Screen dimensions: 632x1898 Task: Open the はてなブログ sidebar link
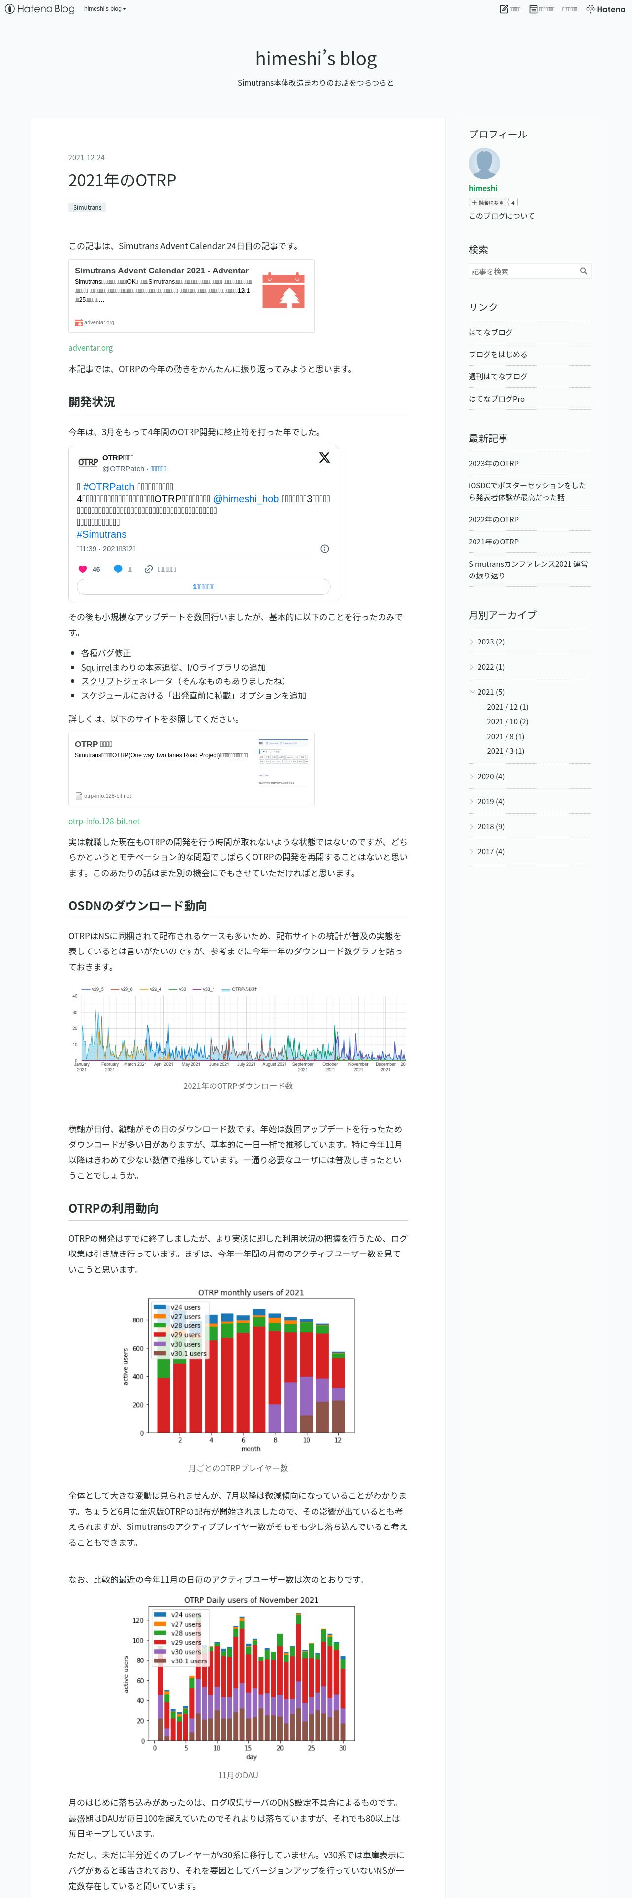tap(490, 332)
